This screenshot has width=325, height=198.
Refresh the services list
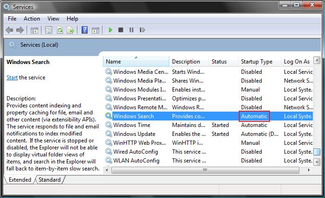coord(60,30)
